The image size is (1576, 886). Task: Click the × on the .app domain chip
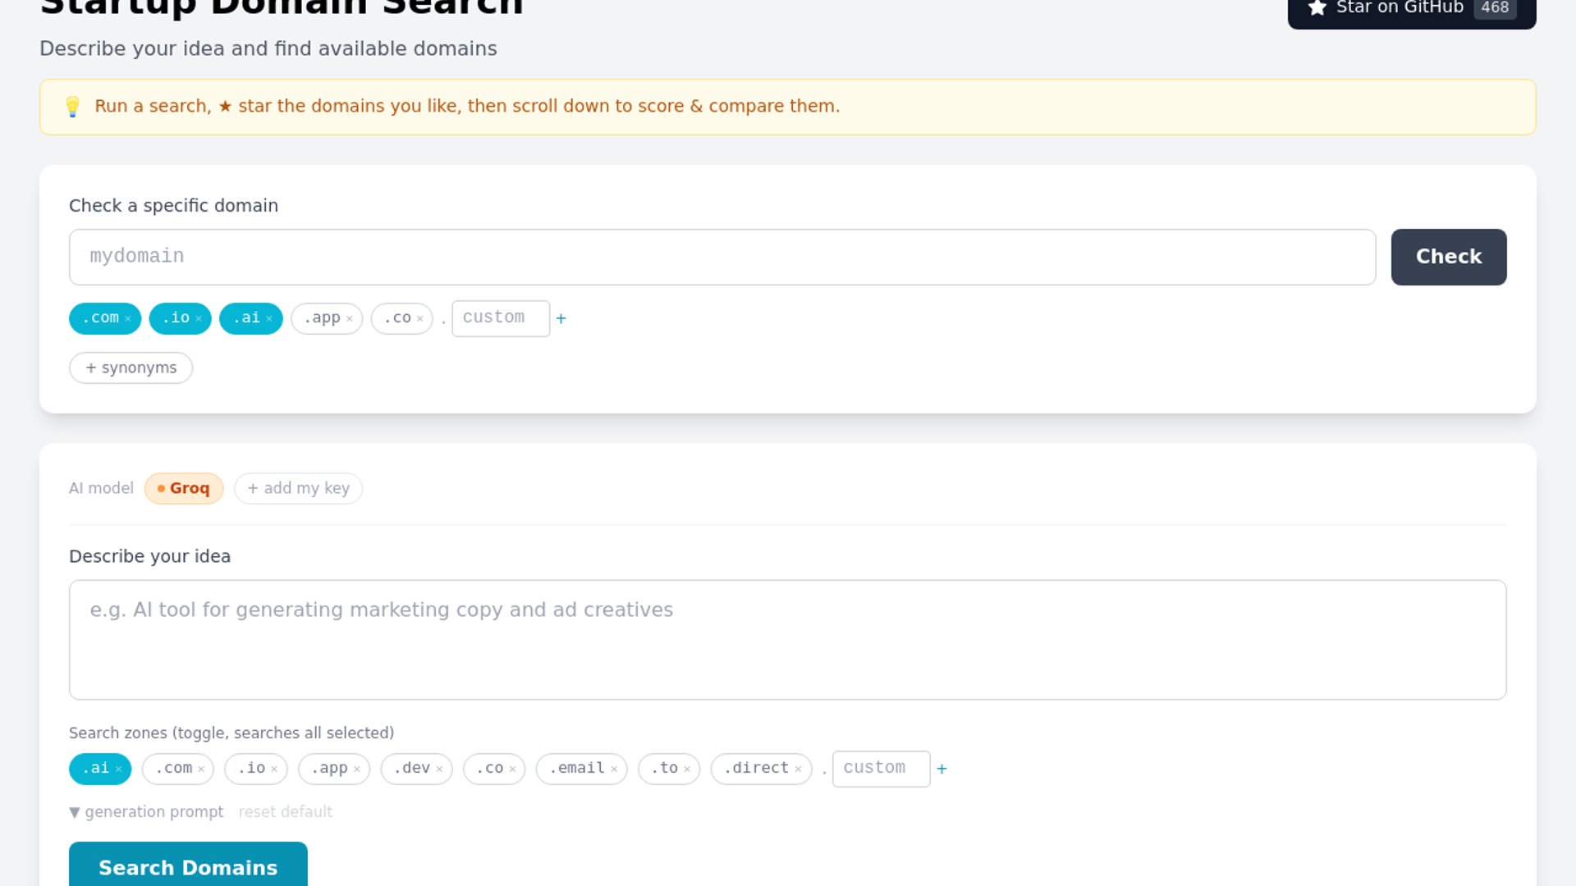click(350, 319)
